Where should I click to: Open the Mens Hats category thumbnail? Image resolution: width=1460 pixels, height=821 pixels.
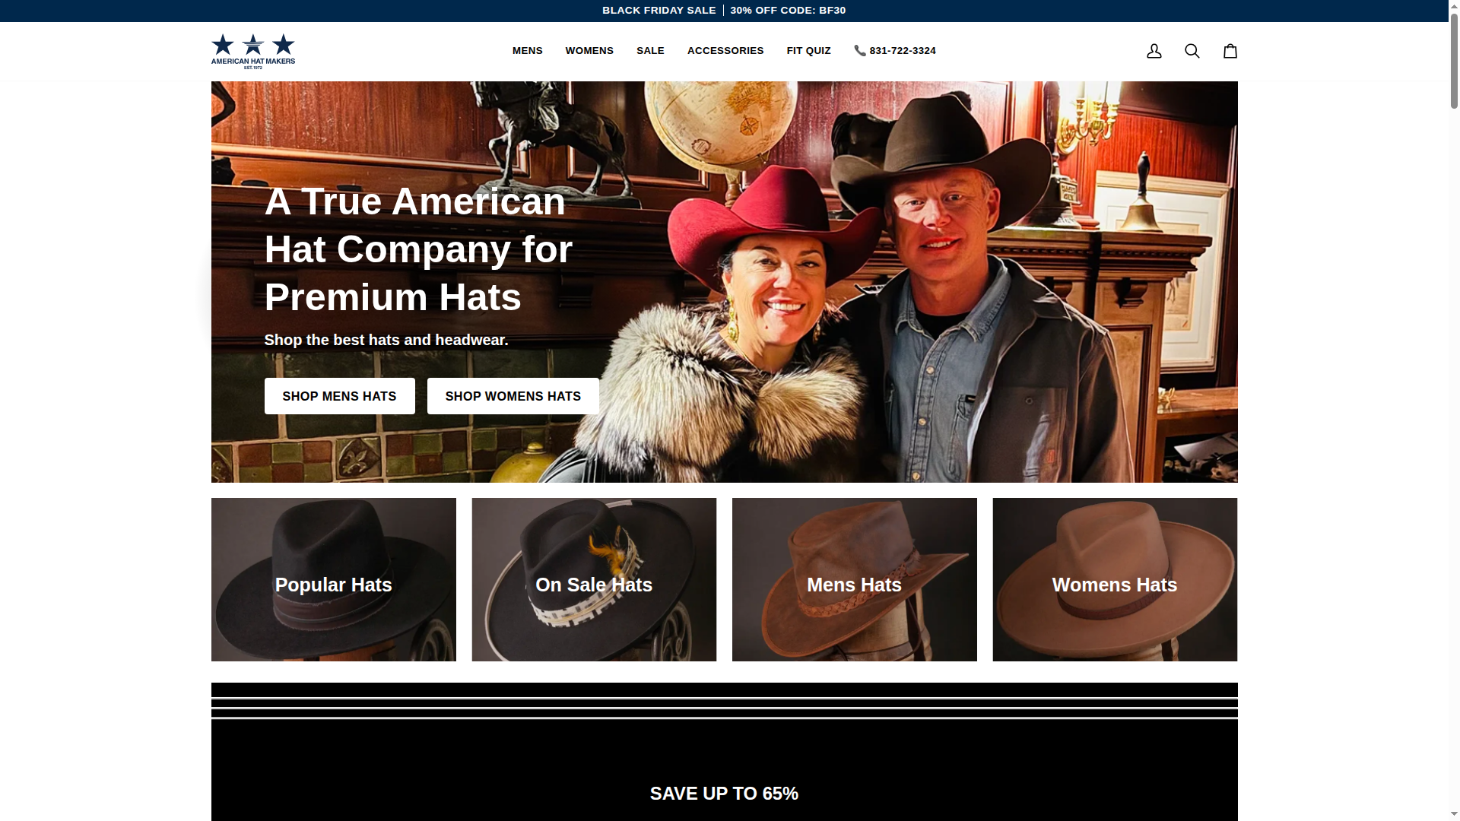tap(854, 579)
